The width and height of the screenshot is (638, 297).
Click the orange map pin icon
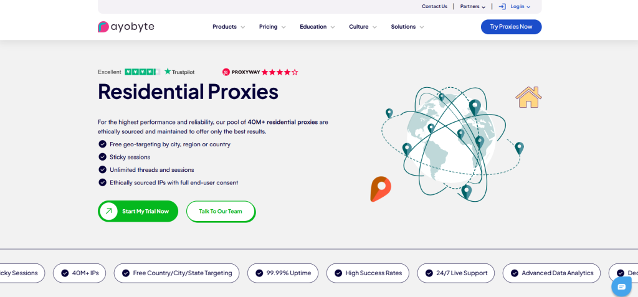(380, 189)
